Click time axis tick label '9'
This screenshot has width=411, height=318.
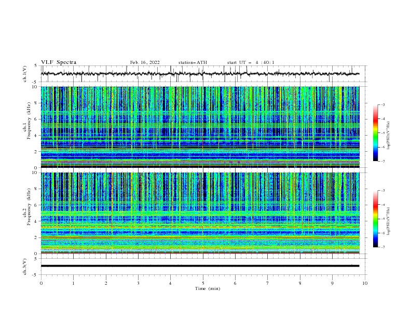(x=332, y=283)
